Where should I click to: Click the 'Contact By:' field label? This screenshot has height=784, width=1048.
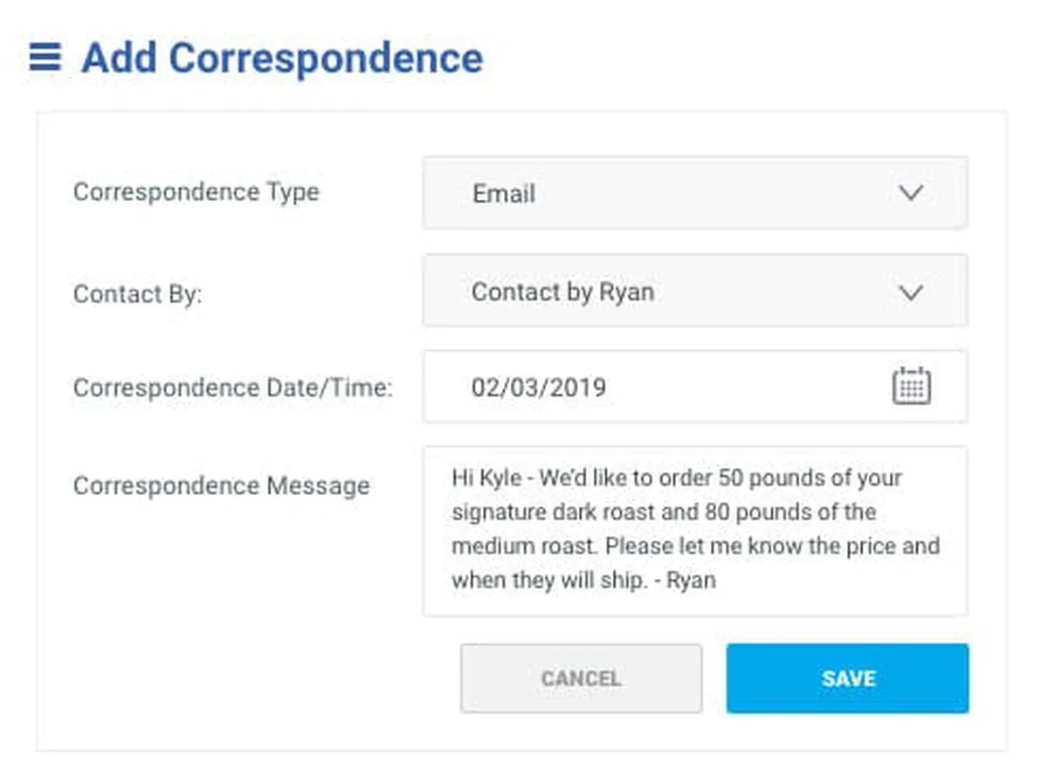click(x=137, y=294)
